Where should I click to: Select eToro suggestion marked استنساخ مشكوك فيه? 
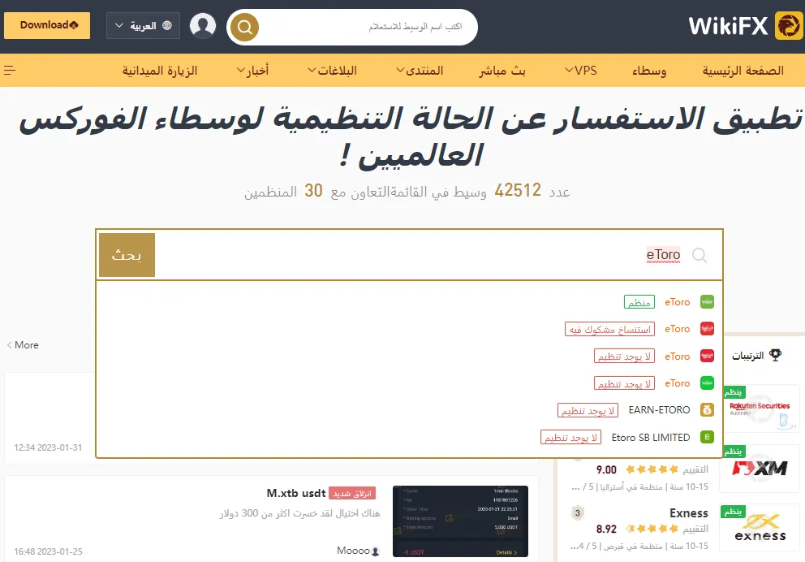pos(410,329)
